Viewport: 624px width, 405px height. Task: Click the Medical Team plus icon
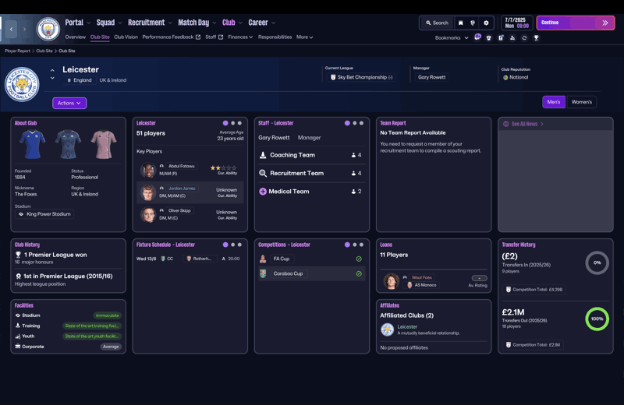(263, 192)
